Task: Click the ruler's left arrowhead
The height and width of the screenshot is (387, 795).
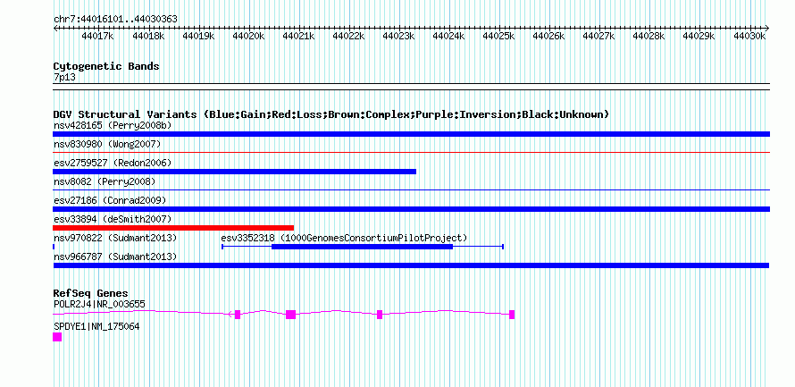Action: [55, 28]
